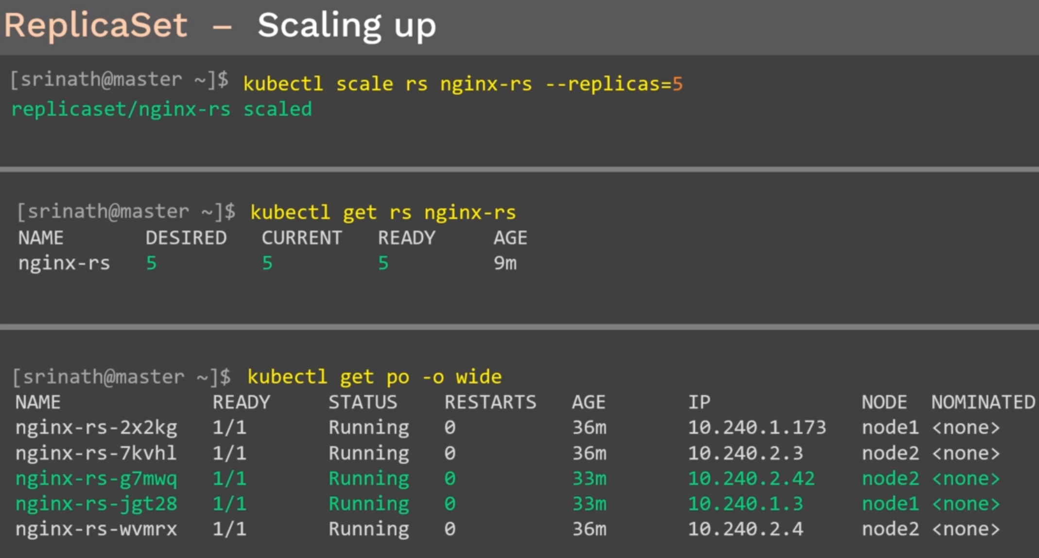This screenshot has width=1039, height=558.
Task: Click the STATUS column header
Action: coord(363,402)
